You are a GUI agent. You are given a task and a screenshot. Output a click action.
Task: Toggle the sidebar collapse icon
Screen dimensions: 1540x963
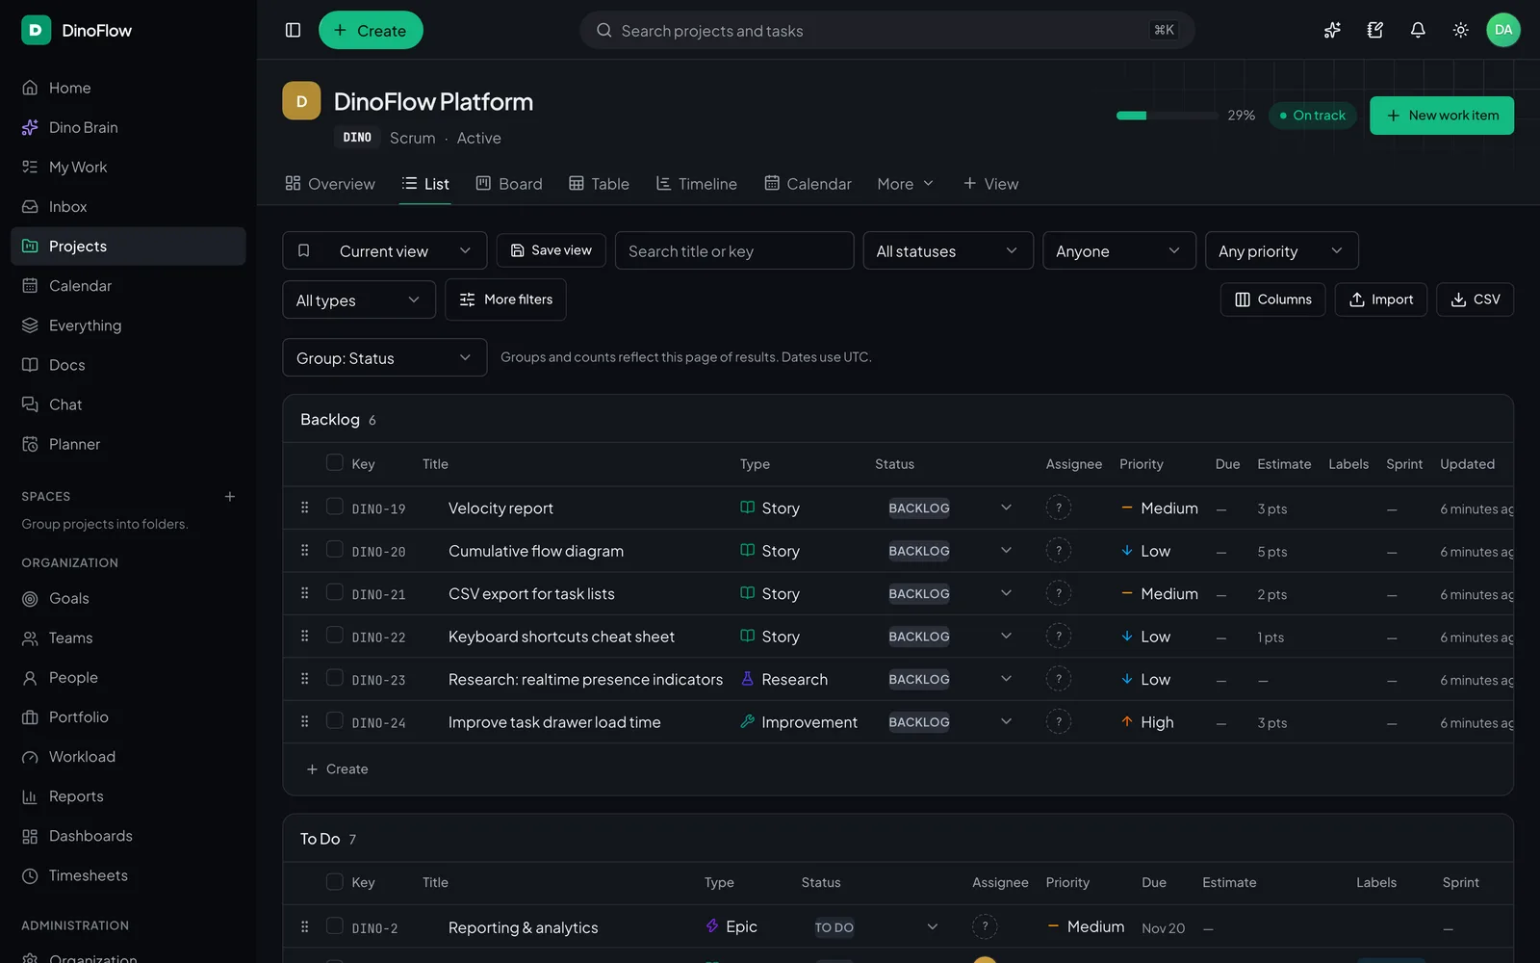click(294, 30)
